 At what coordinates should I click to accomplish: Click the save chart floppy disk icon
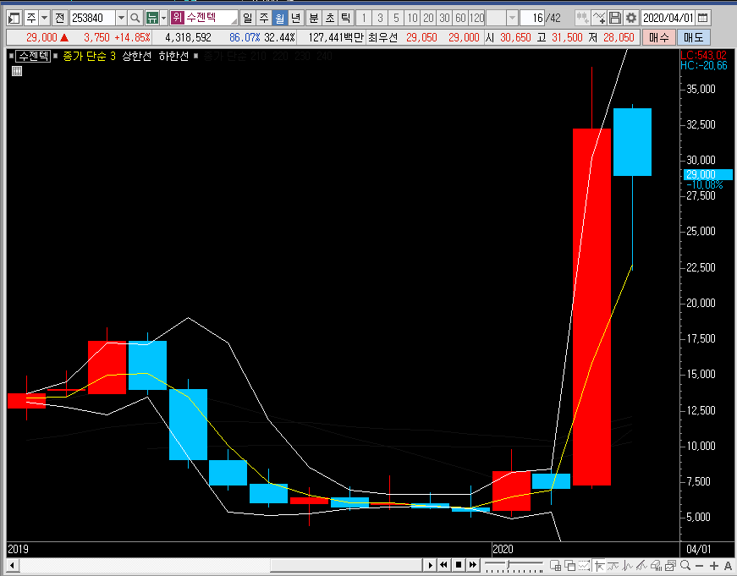point(615,19)
